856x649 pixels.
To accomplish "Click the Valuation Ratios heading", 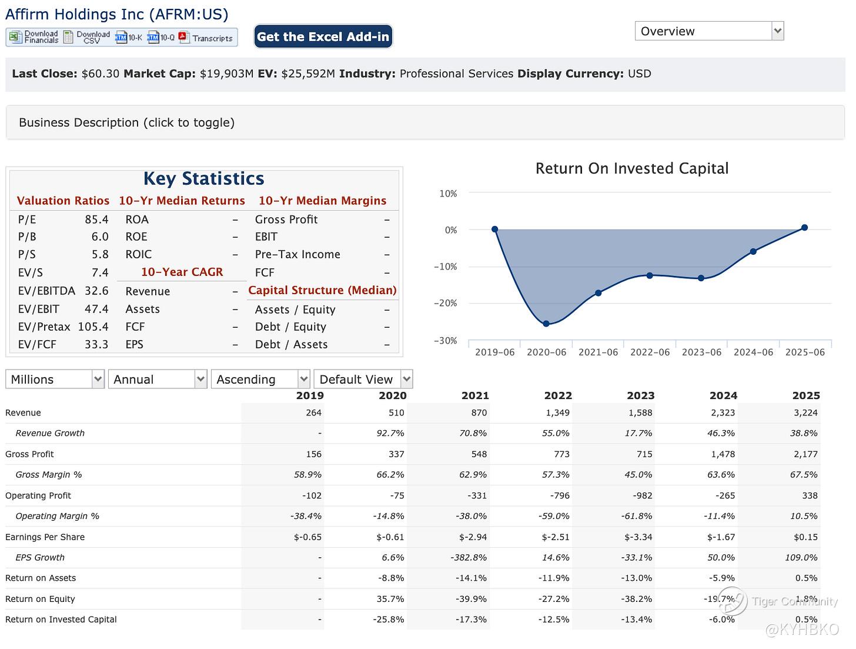I will (63, 201).
